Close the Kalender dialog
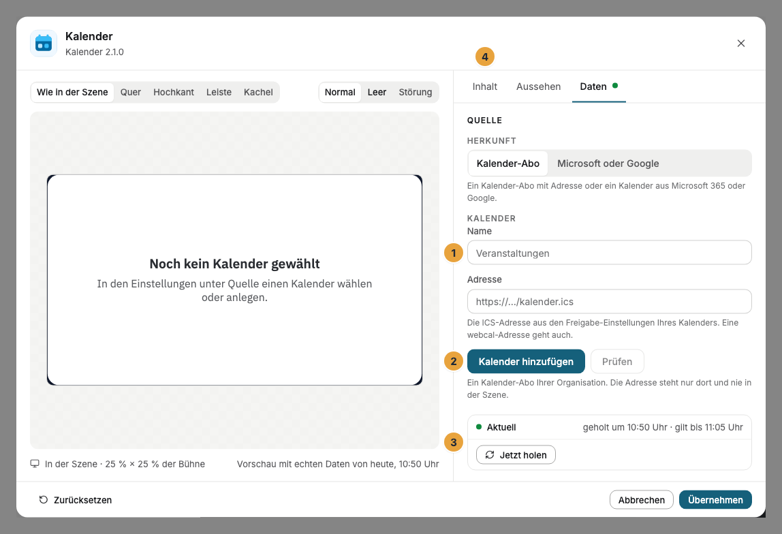 tap(740, 44)
